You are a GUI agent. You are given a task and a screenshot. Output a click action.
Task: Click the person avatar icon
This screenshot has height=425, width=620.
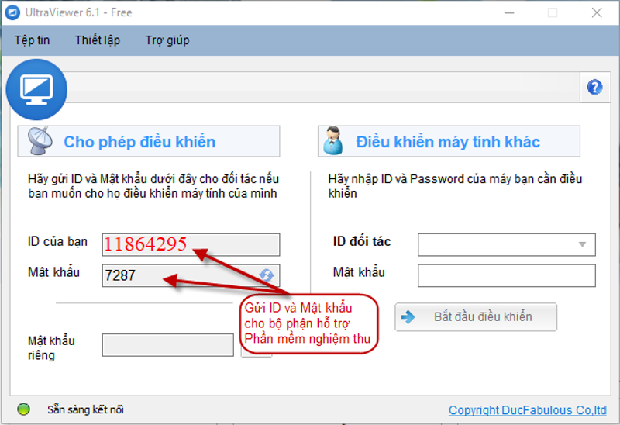(333, 141)
